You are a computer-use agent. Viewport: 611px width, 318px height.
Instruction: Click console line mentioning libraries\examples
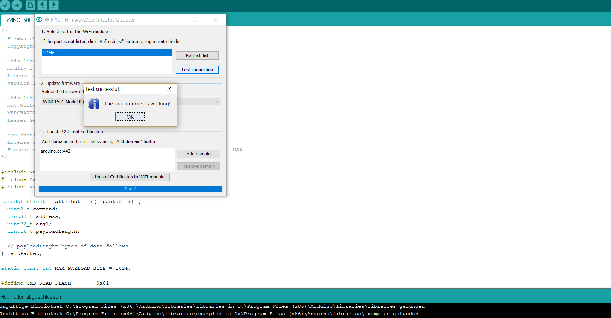coord(209,314)
